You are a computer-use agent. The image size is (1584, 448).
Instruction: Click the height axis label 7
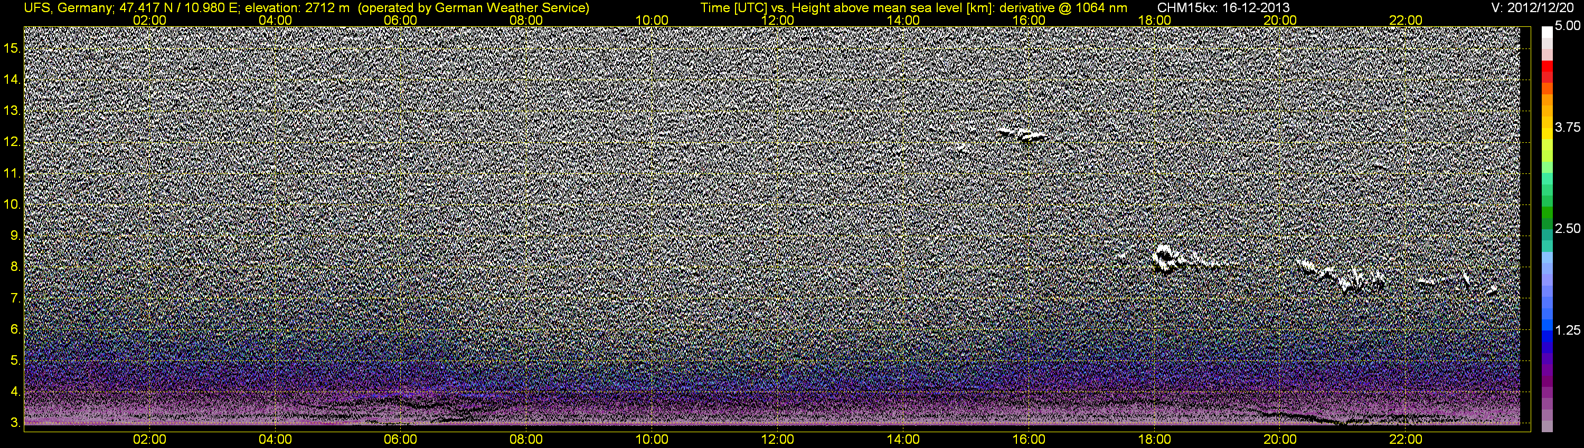tap(15, 298)
